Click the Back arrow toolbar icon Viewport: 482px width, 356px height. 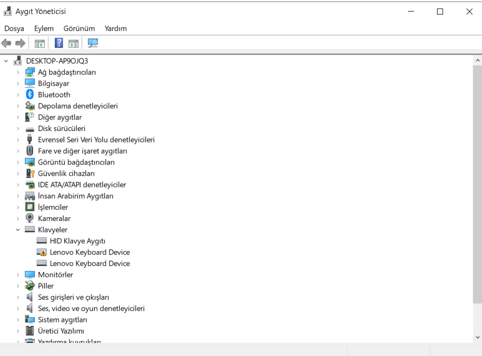(6, 43)
